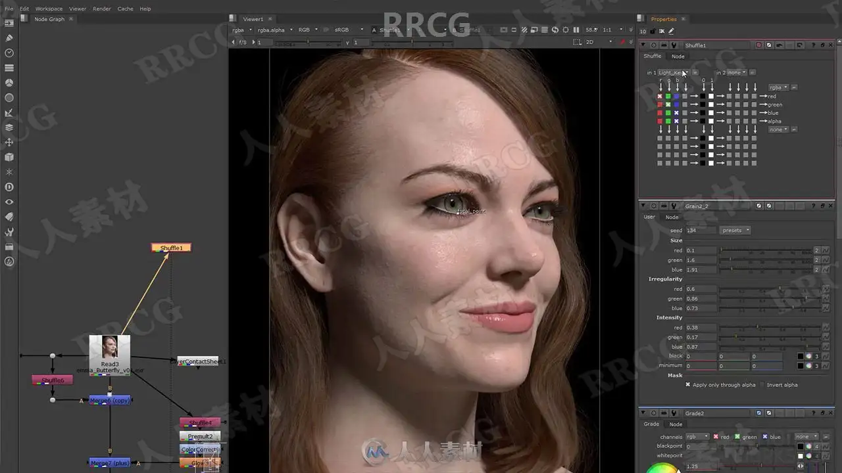
Task: Enable Apply only through alpha checkbox
Action: [688, 385]
